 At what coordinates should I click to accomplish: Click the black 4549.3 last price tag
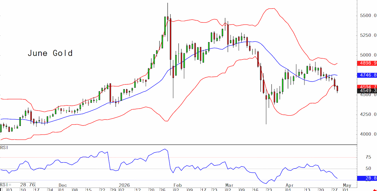tap(367, 91)
